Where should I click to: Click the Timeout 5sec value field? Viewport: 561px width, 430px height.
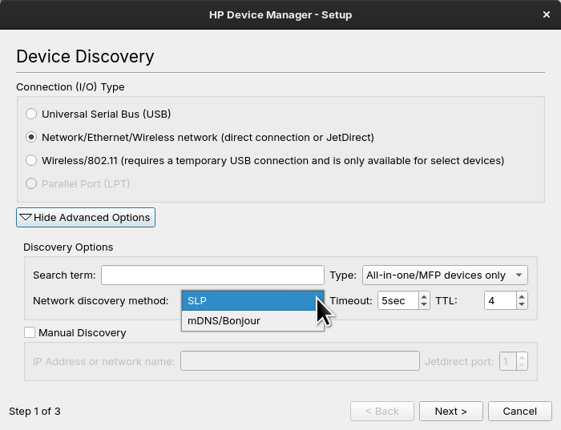tap(398, 300)
